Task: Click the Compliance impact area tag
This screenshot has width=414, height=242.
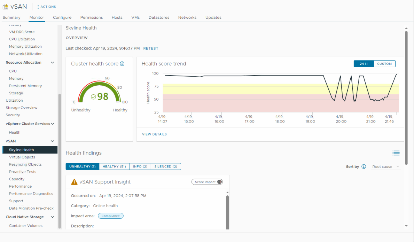Action: click(x=111, y=216)
